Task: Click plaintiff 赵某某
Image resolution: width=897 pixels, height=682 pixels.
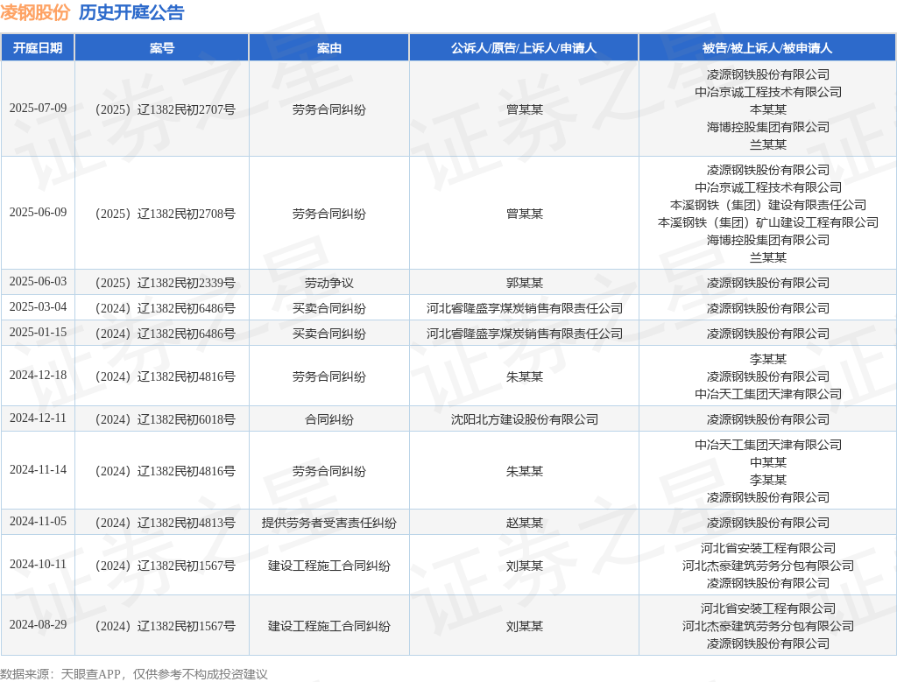Action: (524, 523)
